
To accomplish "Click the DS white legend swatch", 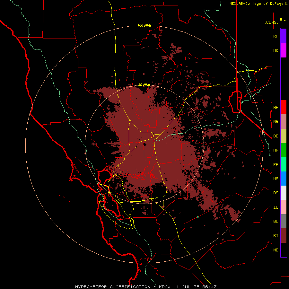I will (x=284, y=193).
